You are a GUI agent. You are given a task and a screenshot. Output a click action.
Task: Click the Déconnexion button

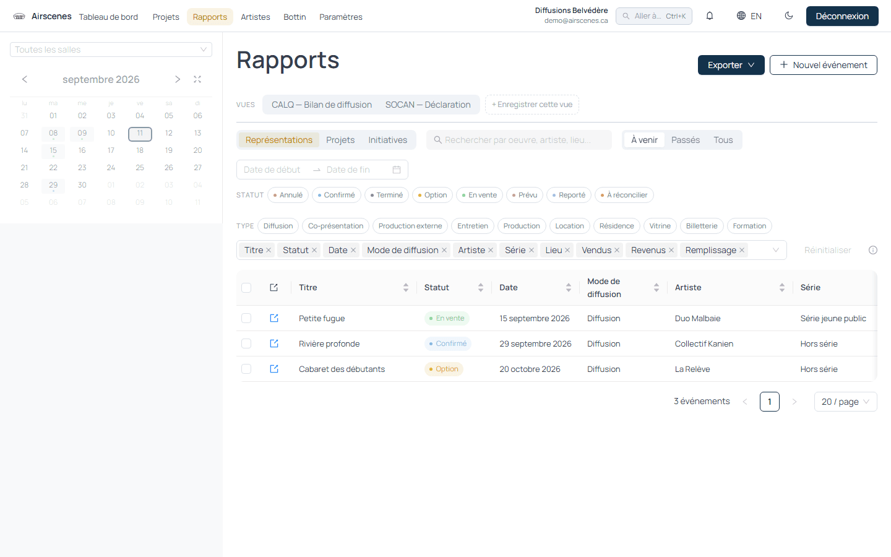pyautogui.click(x=842, y=16)
